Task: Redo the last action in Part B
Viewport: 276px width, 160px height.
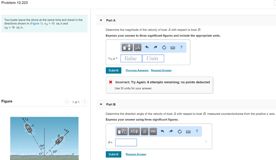Action: point(171,131)
